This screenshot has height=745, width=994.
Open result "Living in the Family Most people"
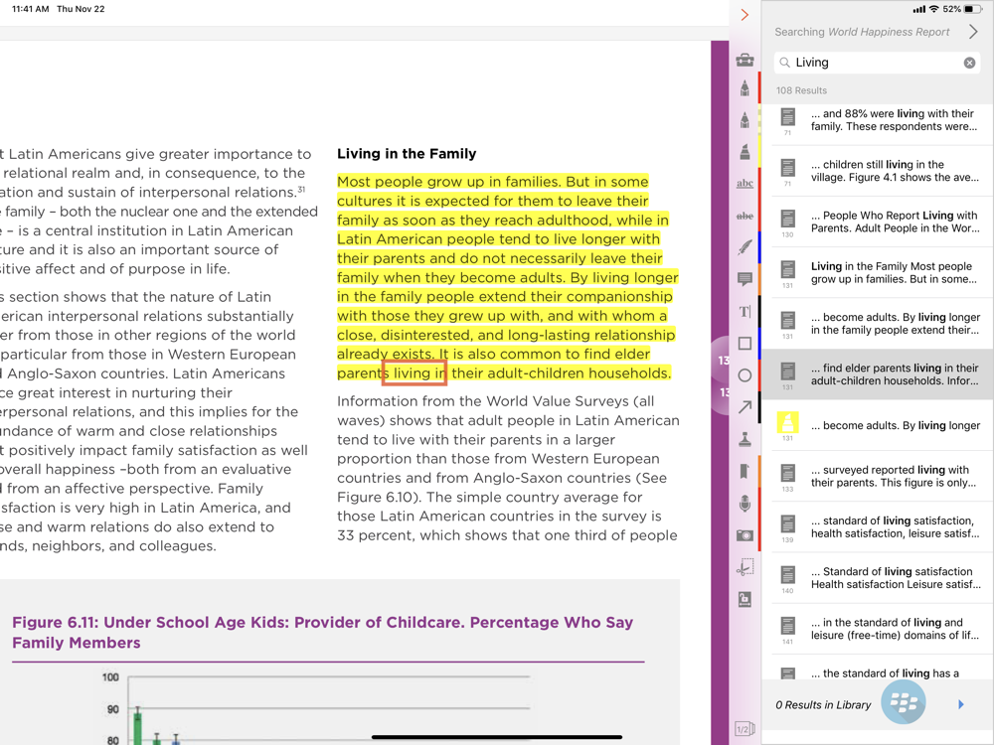878,273
